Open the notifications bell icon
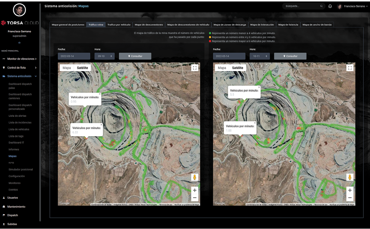 [330, 6]
